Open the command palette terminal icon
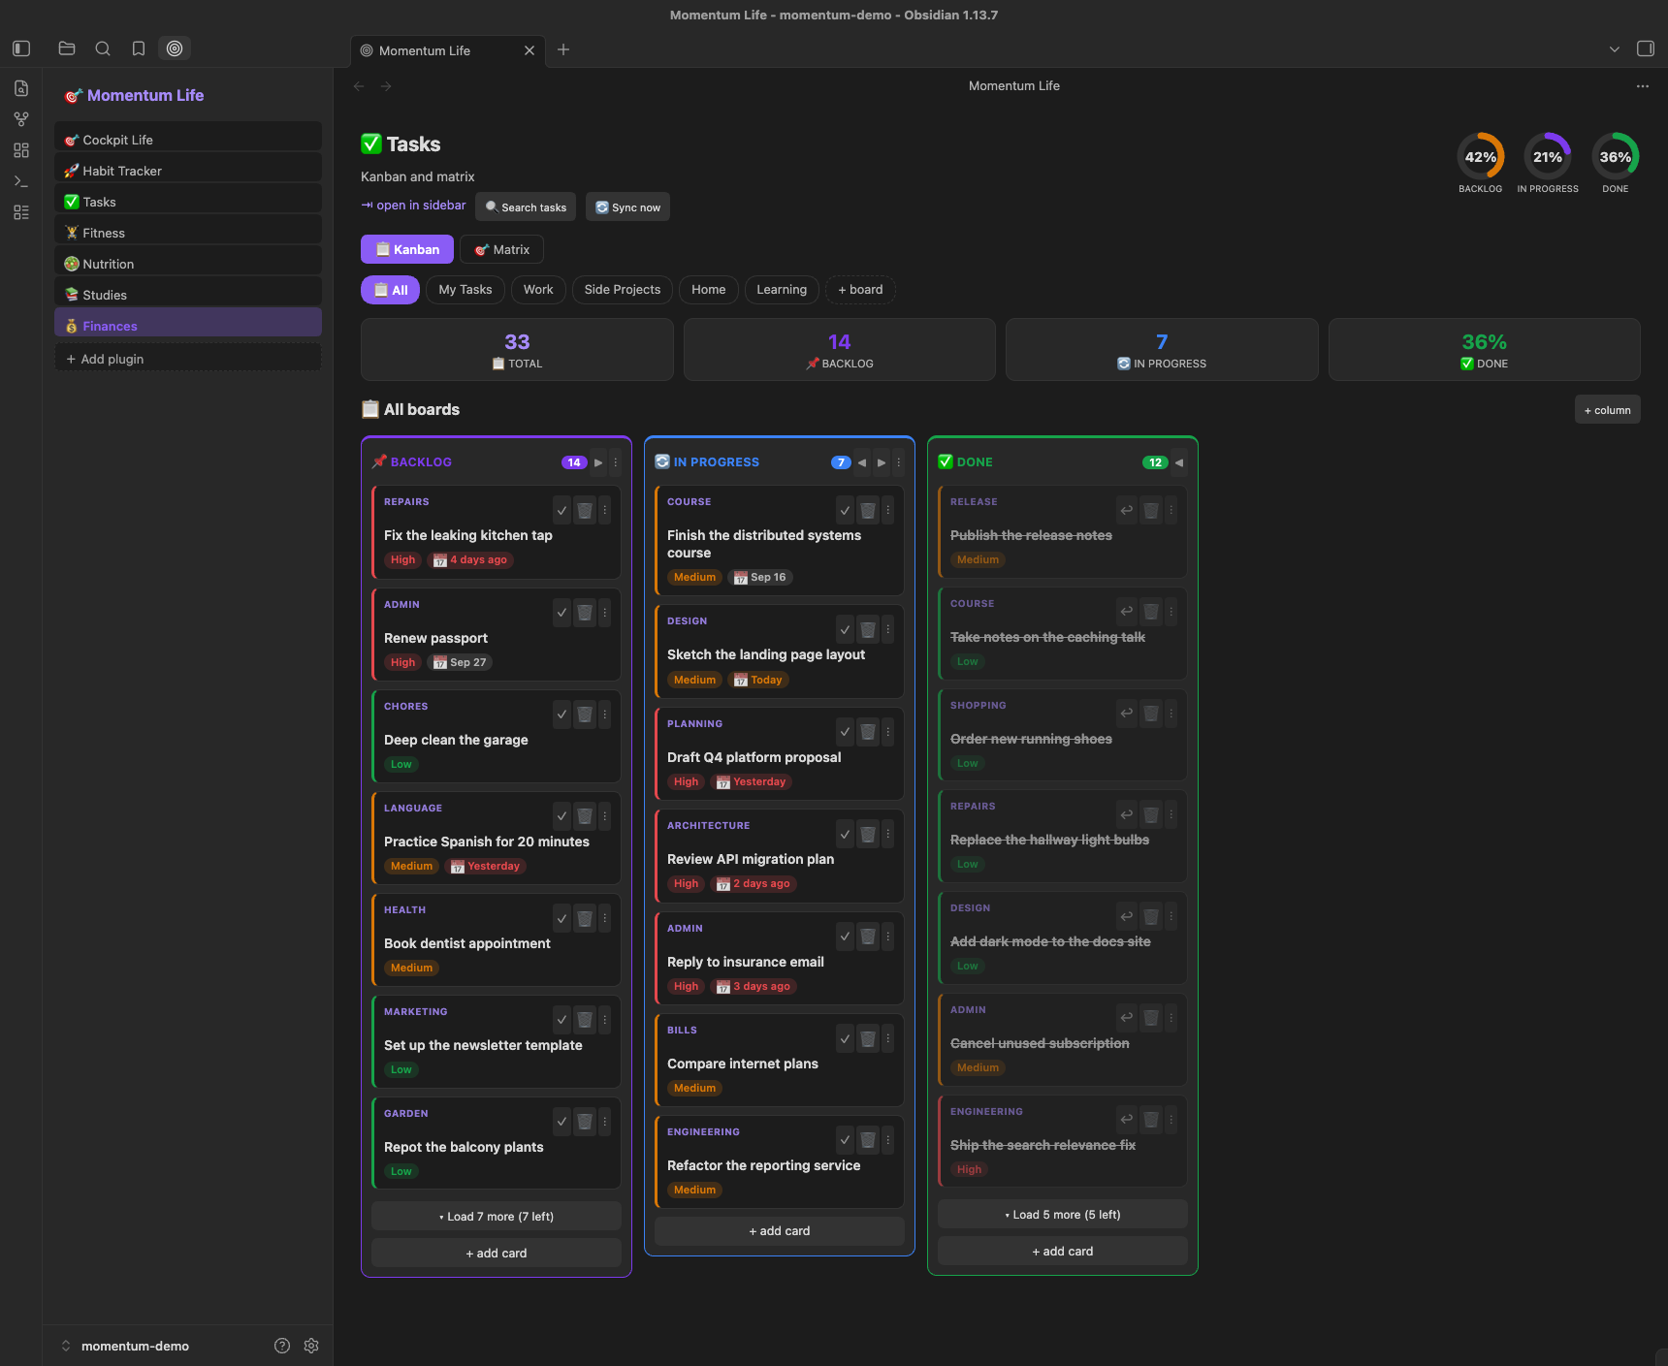 21,181
